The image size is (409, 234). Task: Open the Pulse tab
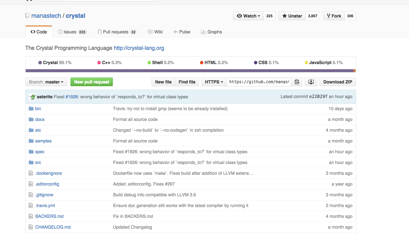point(182,32)
